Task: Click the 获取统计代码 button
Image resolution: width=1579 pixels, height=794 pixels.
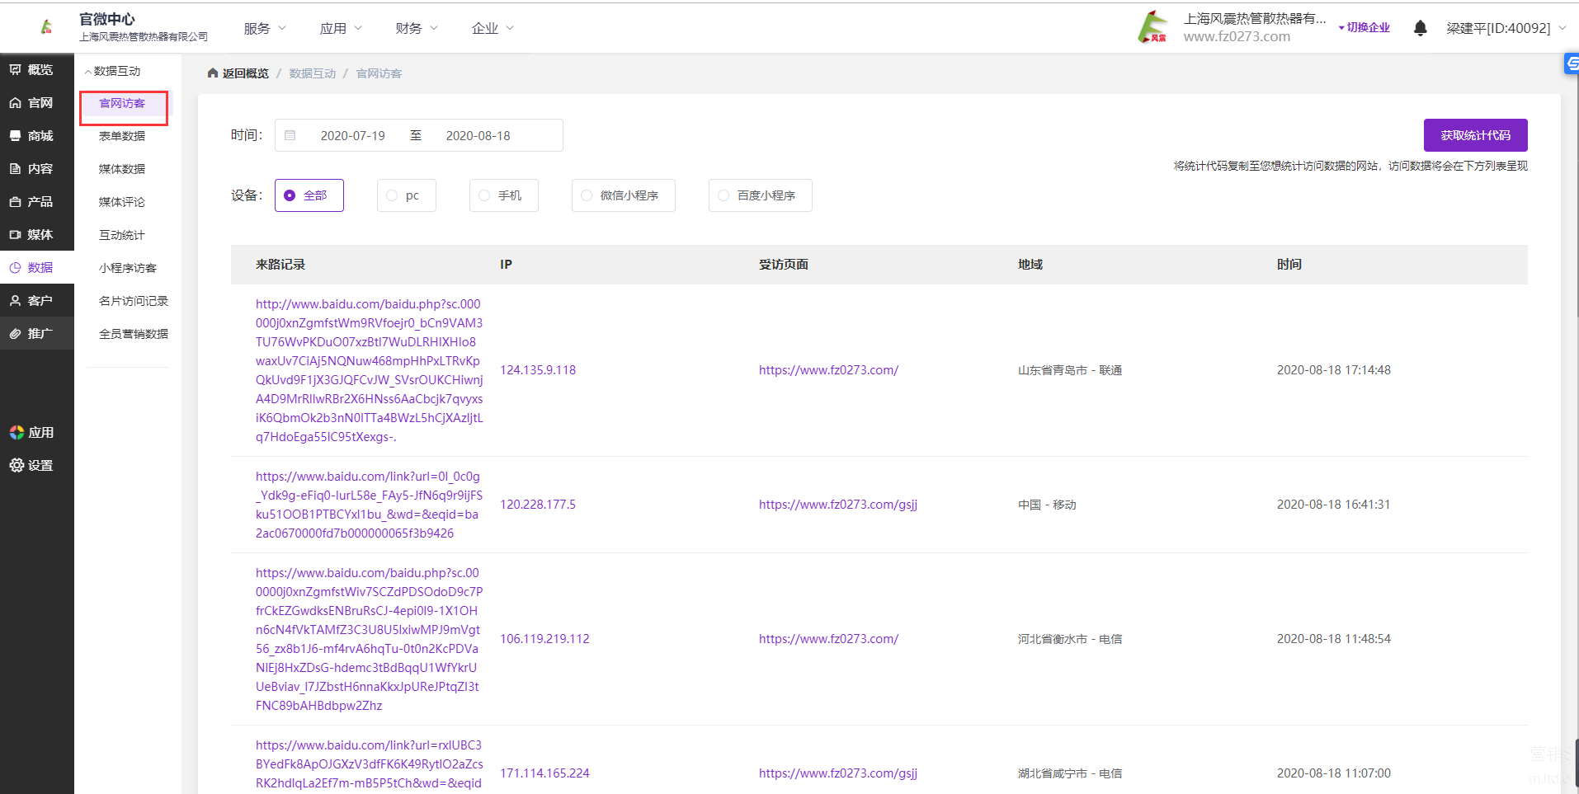Action: (x=1475, y=135)
